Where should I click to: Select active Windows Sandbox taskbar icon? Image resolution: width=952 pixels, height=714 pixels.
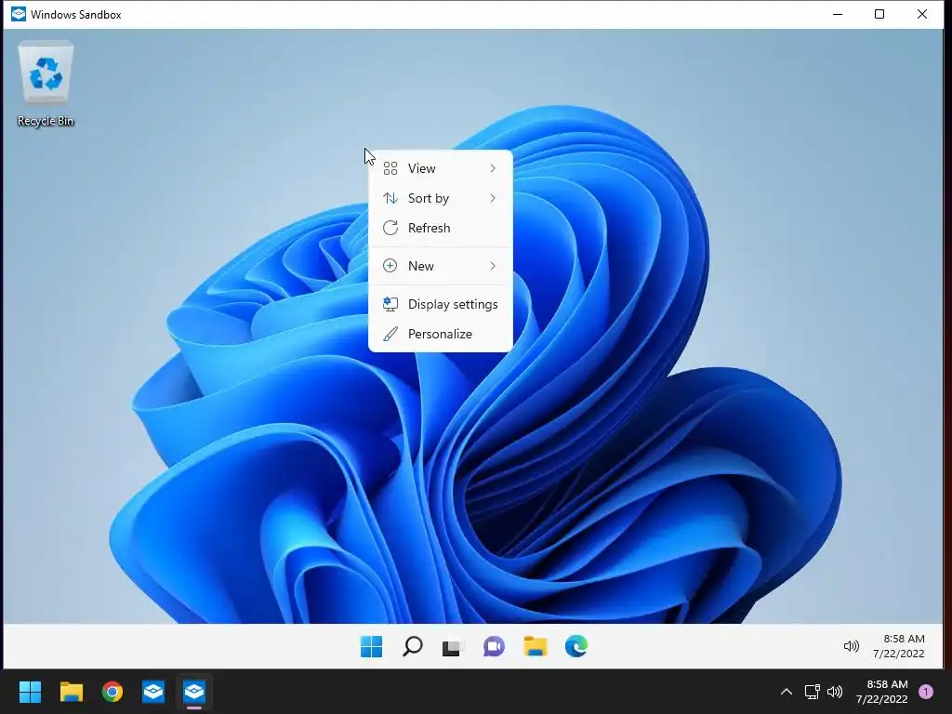(x=194, y=692)
